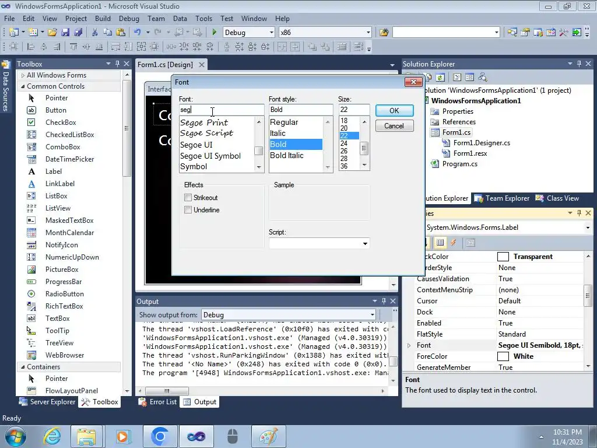Click the Output panel horizontal scrollbar thumb
The image size is (597, 448).
pos(167,391)
